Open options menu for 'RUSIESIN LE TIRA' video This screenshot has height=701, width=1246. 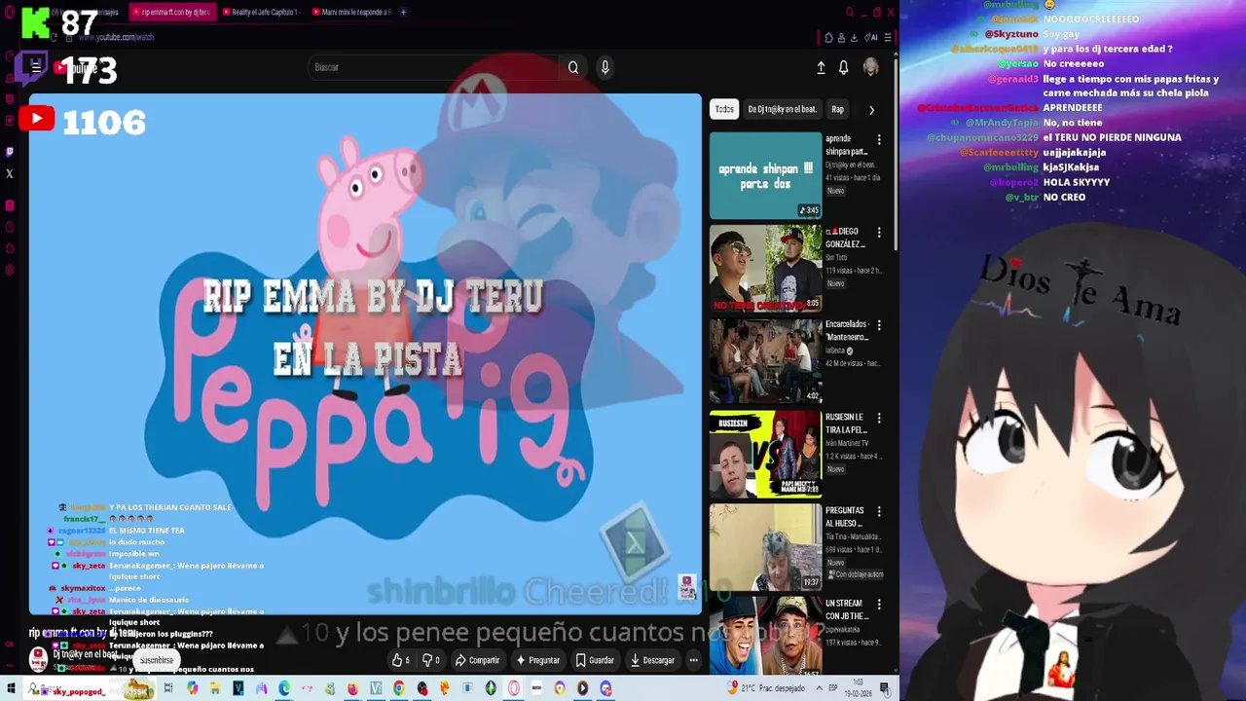(879, 419)
